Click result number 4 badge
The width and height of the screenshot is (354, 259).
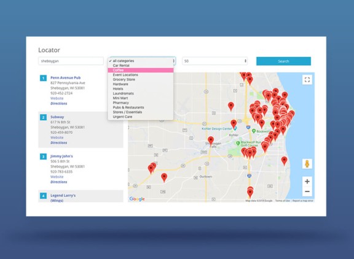pyautogui.click(x=43, y=196)
